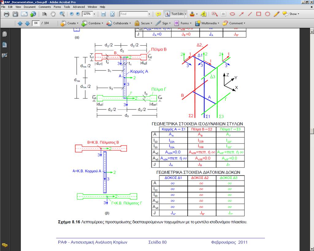314x251 pixels.
Task: Click the Fit Width scrolling icon
Action: tap(103, 14)
